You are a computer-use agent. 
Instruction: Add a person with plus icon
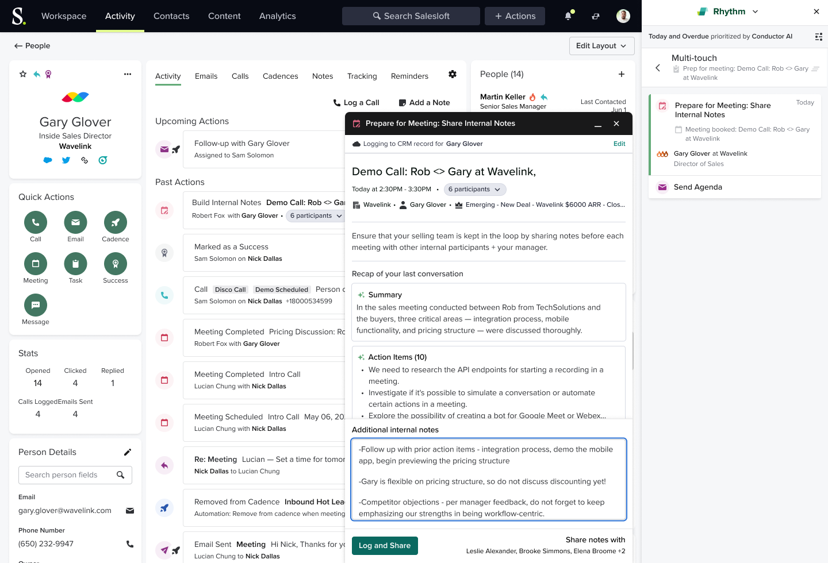click(622, 74)
